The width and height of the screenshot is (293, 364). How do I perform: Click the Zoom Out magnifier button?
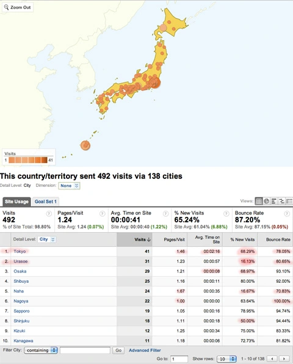[18, 7]
